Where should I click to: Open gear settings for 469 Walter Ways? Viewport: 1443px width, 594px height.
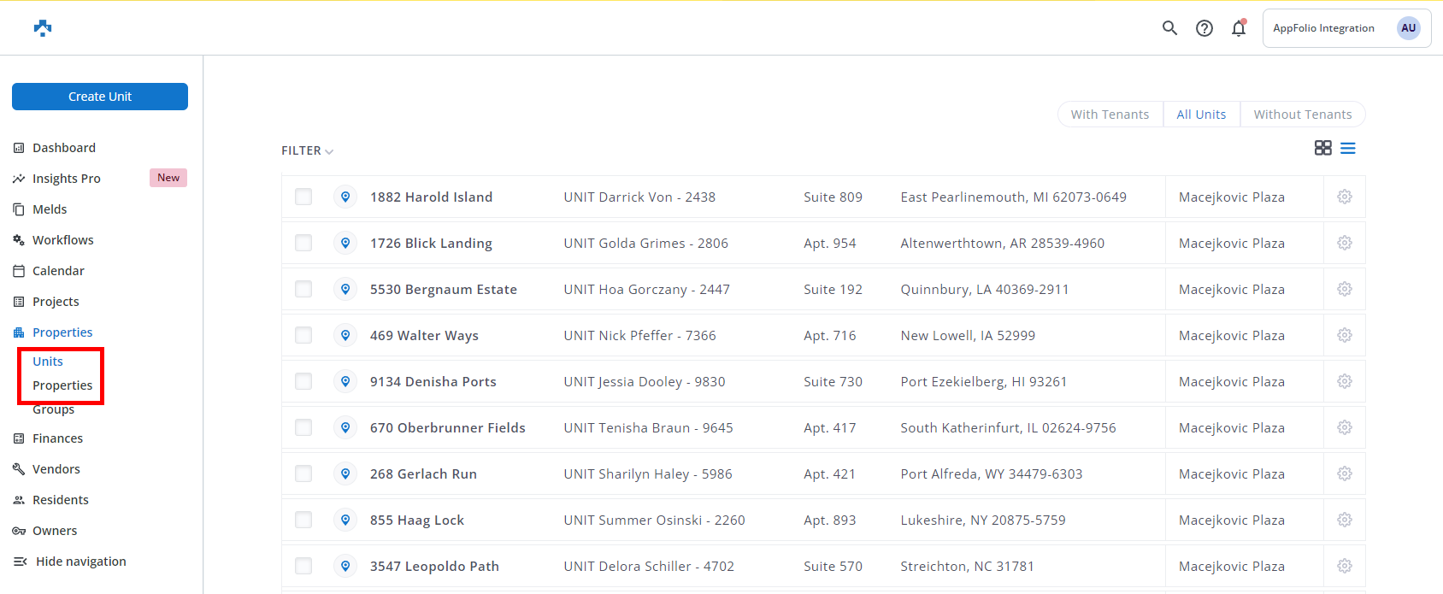[1345, 335]
